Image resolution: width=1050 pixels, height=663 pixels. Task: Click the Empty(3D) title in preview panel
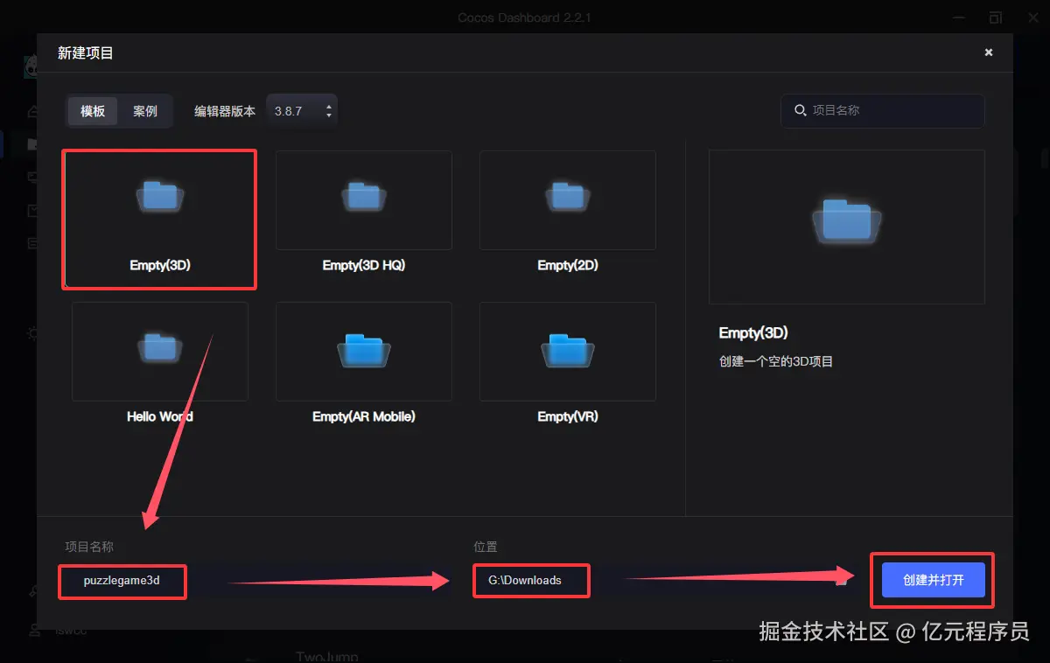point(753,332)
